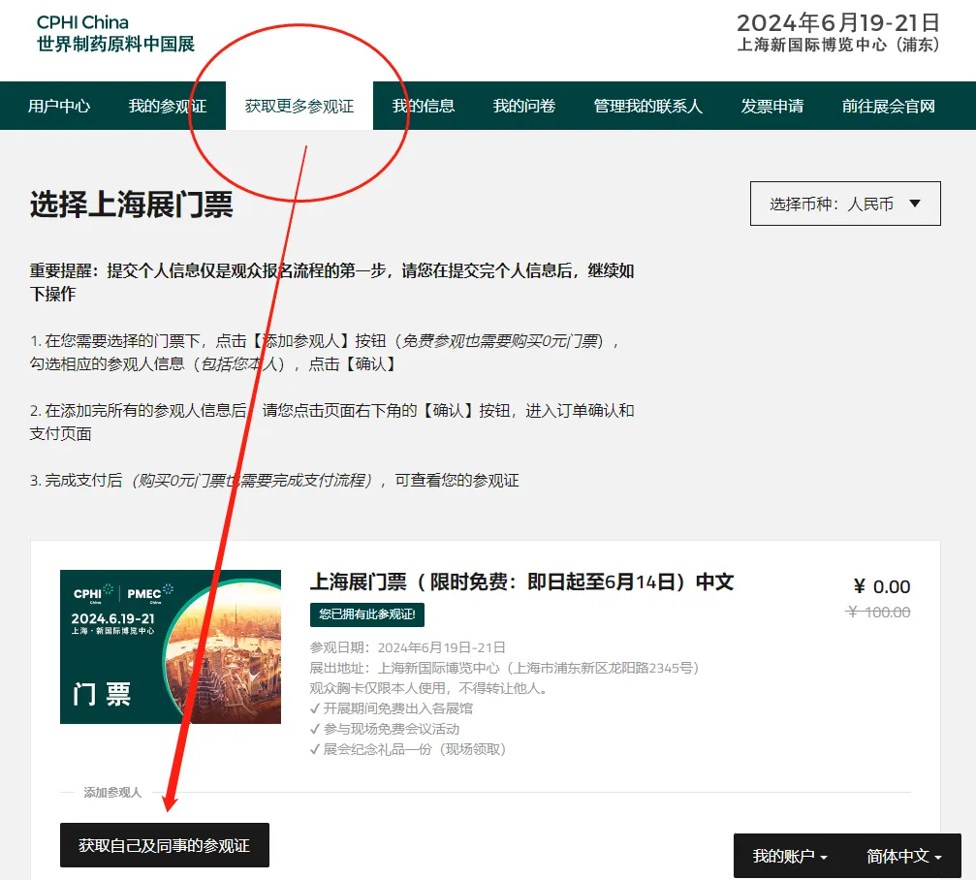Click the 选择上海展门票 heading
Viewport: 976px width, 880px height.
[x=132, y=204]
